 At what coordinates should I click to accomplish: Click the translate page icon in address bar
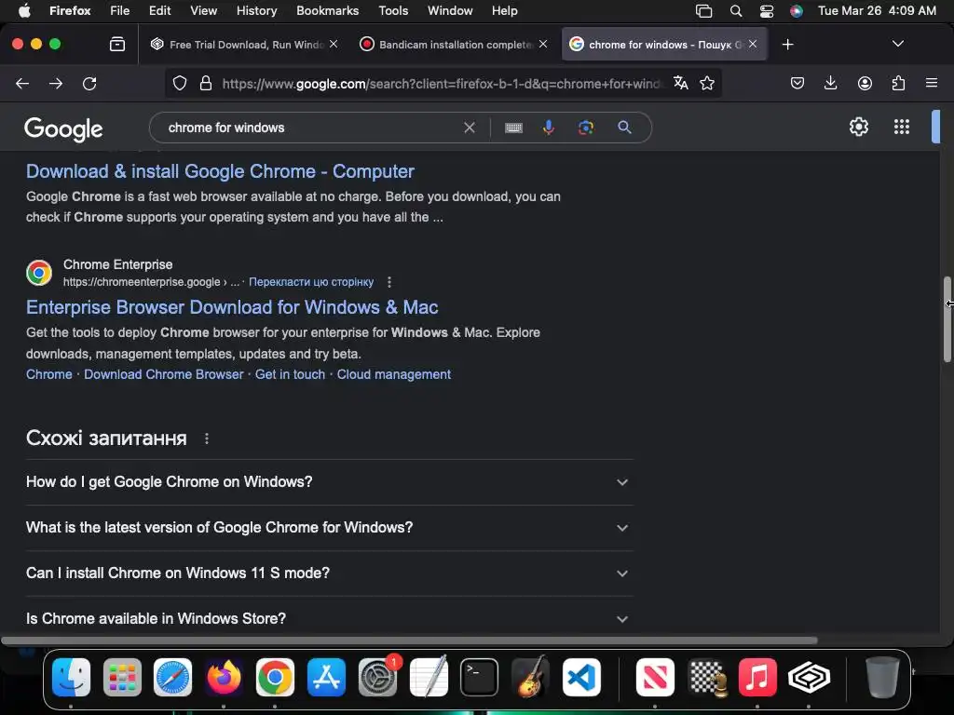(681, 83)
